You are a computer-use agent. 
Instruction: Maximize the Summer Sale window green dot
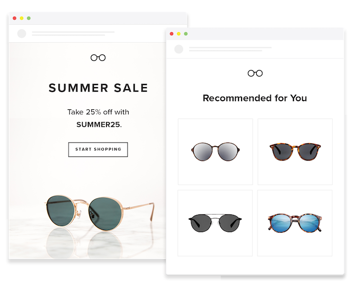pos(29,18)
